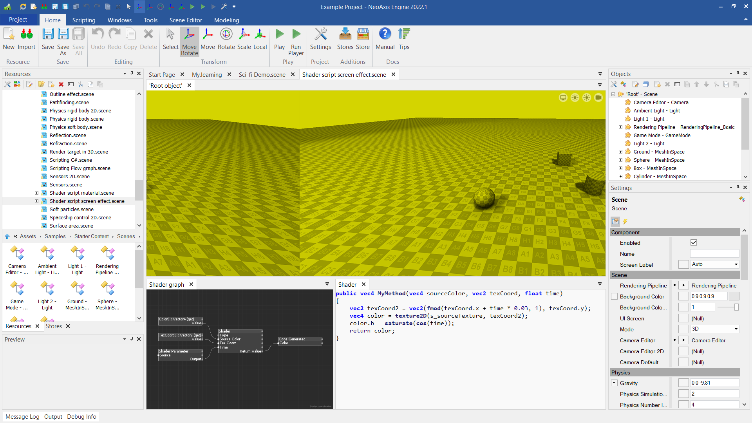This screenshot has height=423, width=752.
Task: Switch to the Scripting ribbon tab
Action: [x=83, y=20]
